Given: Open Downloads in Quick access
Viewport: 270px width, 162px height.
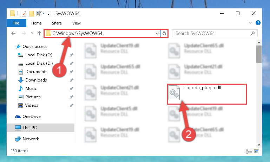Looking at the screenshot, I should click(36, 80).
